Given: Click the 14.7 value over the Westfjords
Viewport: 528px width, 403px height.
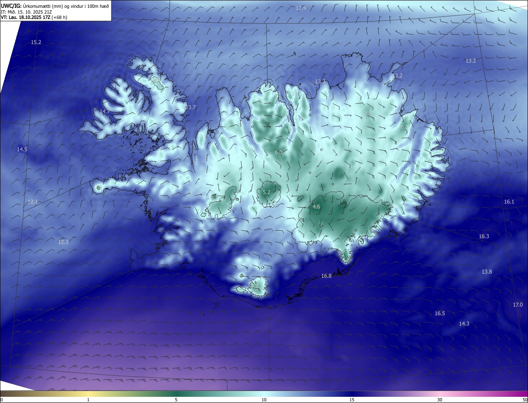Looking at the screenshot, I should [105, 112].
